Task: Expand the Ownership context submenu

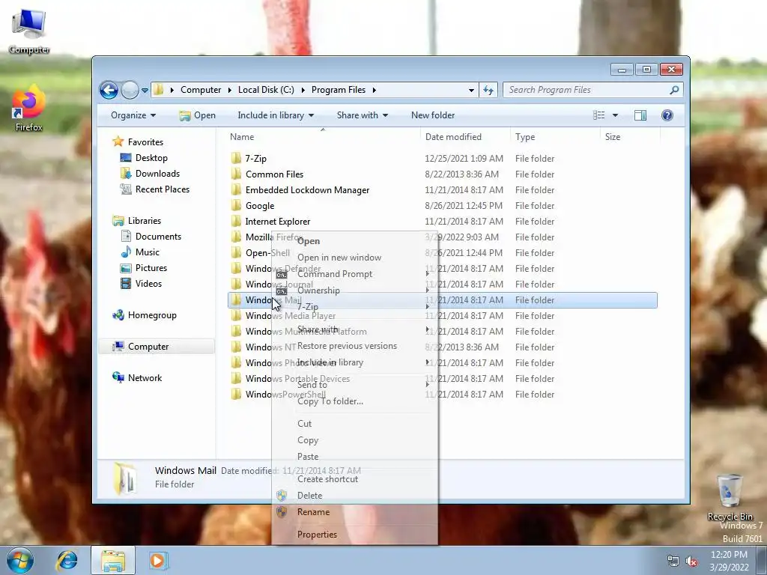Action: (354, 290)
